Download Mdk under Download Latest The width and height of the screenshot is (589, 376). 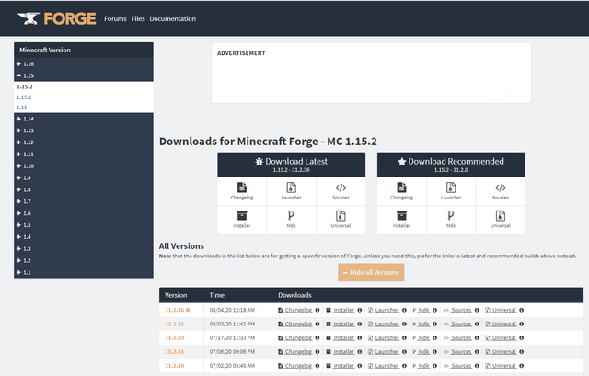click(x=292, y=220)
